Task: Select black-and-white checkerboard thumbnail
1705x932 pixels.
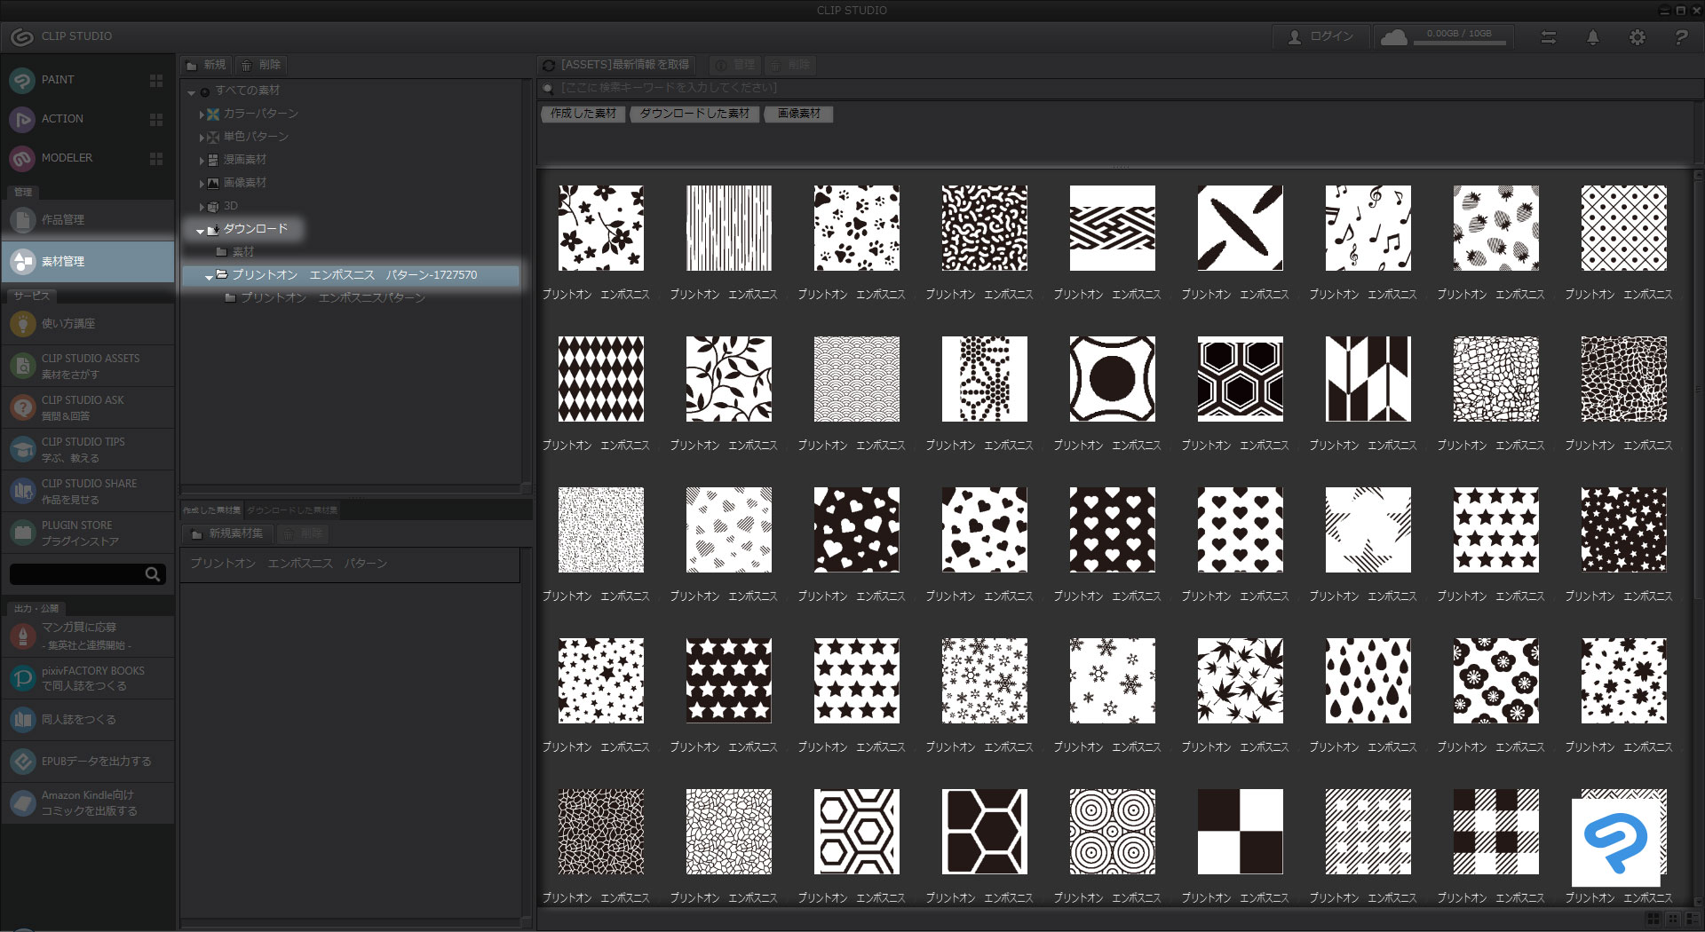Action: (1241, 832)
